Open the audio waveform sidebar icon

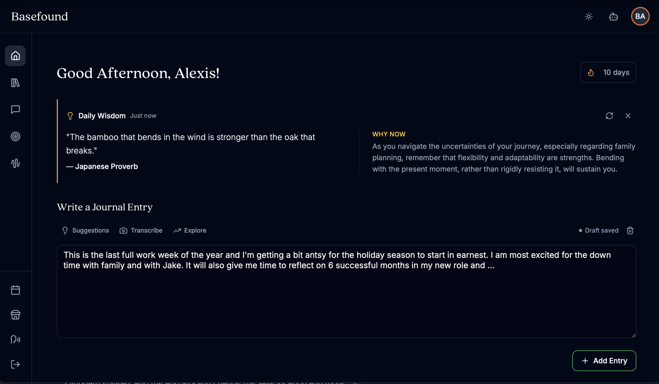tap(15, 163)
